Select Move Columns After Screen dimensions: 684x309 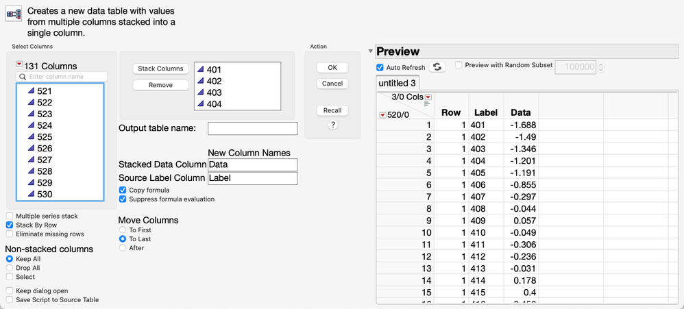pos(123,248)
